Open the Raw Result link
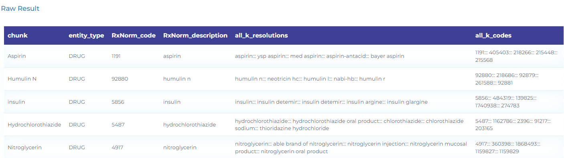This screenshot has width=564, height=158. coord(20,8)
